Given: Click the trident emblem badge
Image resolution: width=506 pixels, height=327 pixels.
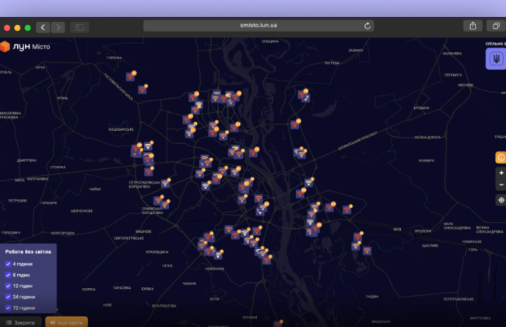Looking at the screenshot, I should (x=495, y=60).
